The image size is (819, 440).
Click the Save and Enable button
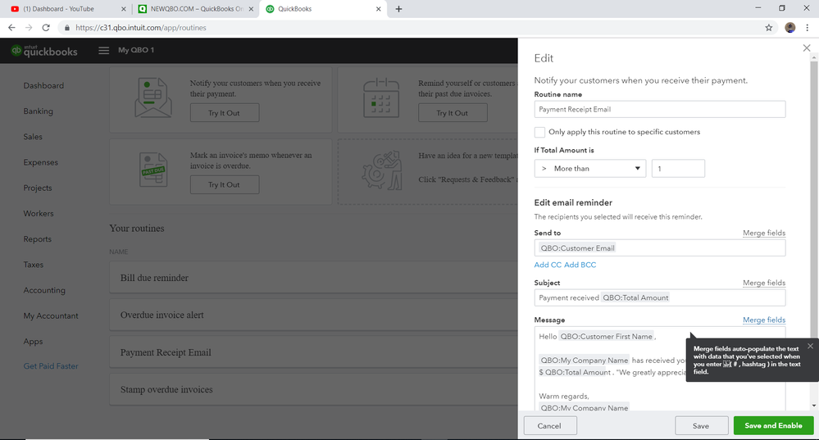(773, 426)
